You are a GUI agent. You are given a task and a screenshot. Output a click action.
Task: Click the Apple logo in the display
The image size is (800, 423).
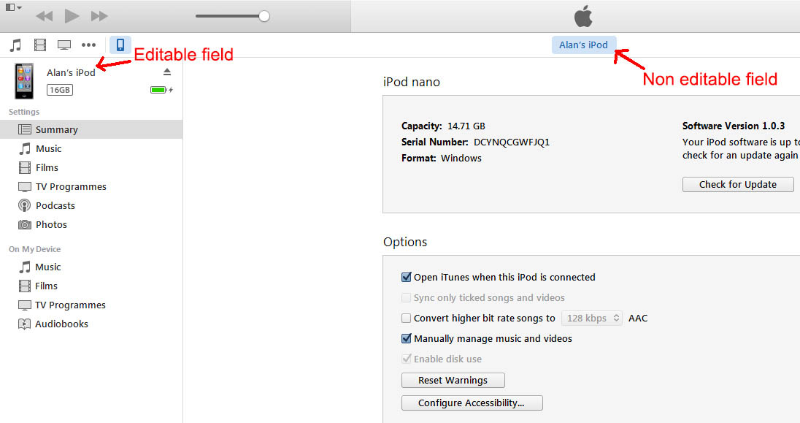[x=583, y=16]
